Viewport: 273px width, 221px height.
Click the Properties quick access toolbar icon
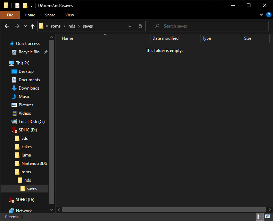17,6
